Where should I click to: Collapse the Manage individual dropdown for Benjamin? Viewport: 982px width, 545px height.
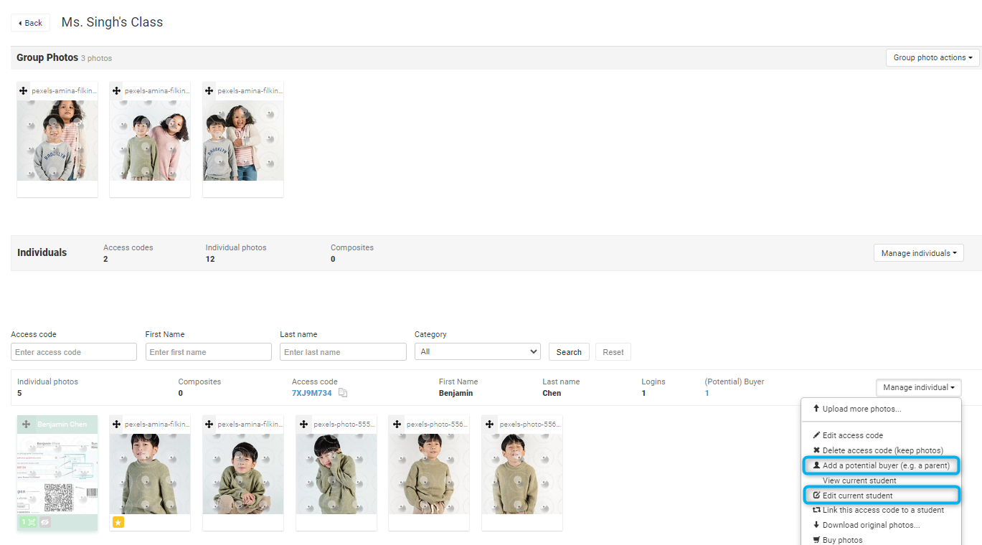click(x=918, y=387)
